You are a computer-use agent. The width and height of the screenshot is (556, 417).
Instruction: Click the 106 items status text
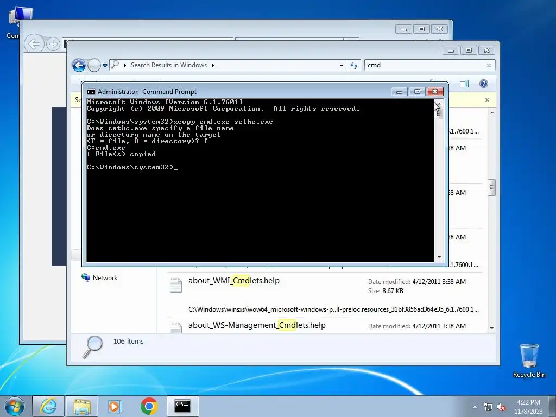[x=128, y=341]
